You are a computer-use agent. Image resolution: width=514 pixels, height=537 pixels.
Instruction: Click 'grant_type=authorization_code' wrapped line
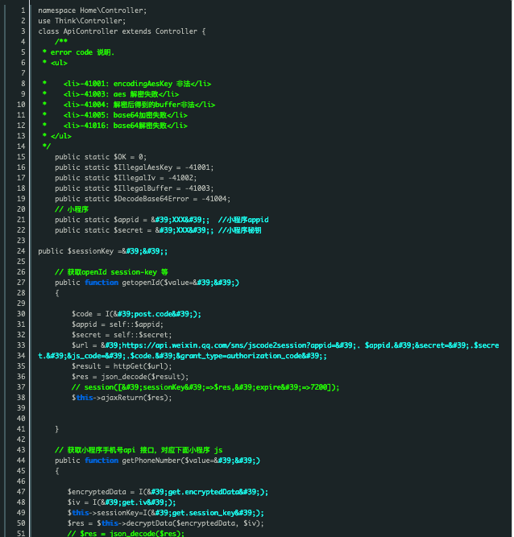pos(183,356)
